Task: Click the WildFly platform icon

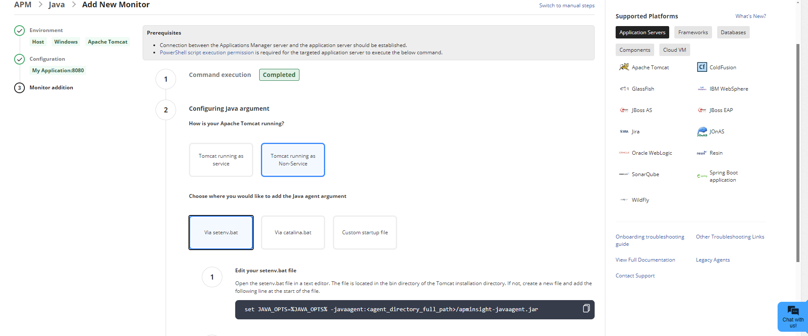Action: pyautogui.click(x=624, y=200)
